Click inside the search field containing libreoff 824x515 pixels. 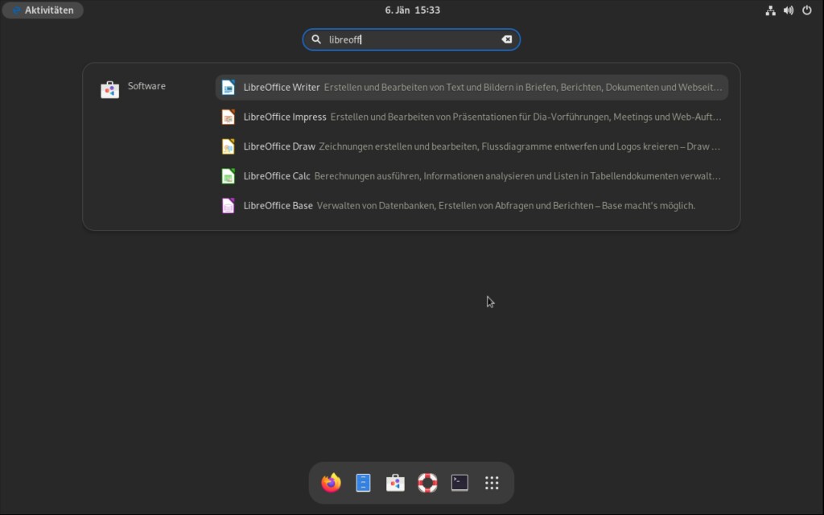pos(411,39)
